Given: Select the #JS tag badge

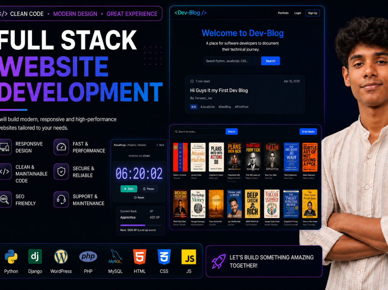Looking at the screenshot, I should 194,107.
